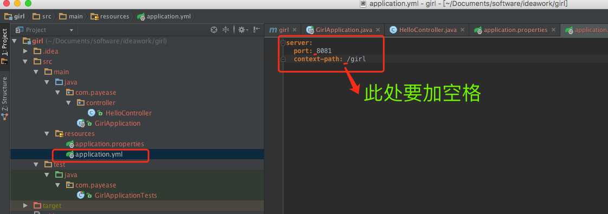Click the controller package icon

(x=81, y=103)
